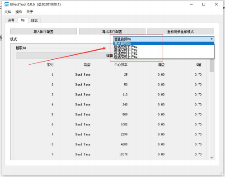Viewport: 225px width, 177px height.
Task: Click the 重新同步全部模式 button
Action: pyautogui.click(x=181, y=32)
